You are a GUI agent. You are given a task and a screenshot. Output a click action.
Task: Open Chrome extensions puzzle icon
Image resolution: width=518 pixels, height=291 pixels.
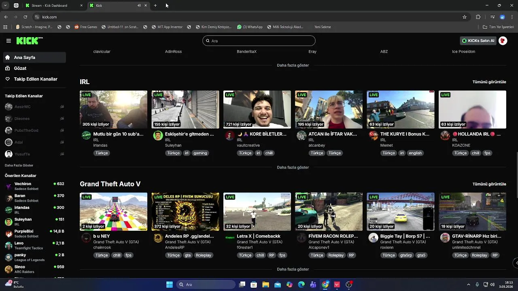coord(478,17)
